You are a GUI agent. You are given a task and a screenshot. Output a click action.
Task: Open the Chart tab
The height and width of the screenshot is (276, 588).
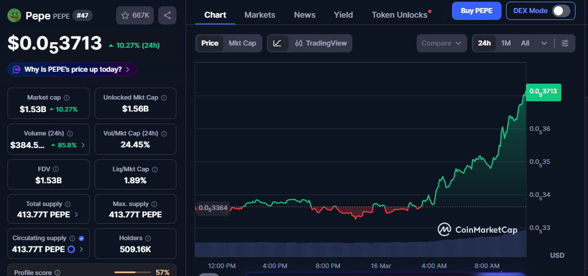click(x=215, y=15)
